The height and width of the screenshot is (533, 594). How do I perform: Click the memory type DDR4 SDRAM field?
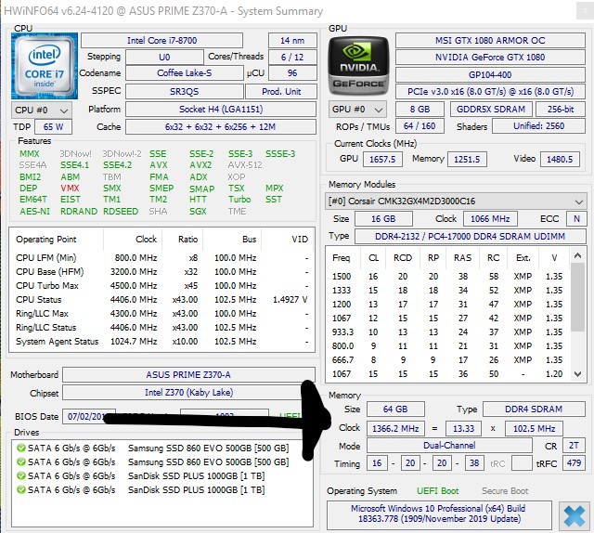click(x=534, y=409)
